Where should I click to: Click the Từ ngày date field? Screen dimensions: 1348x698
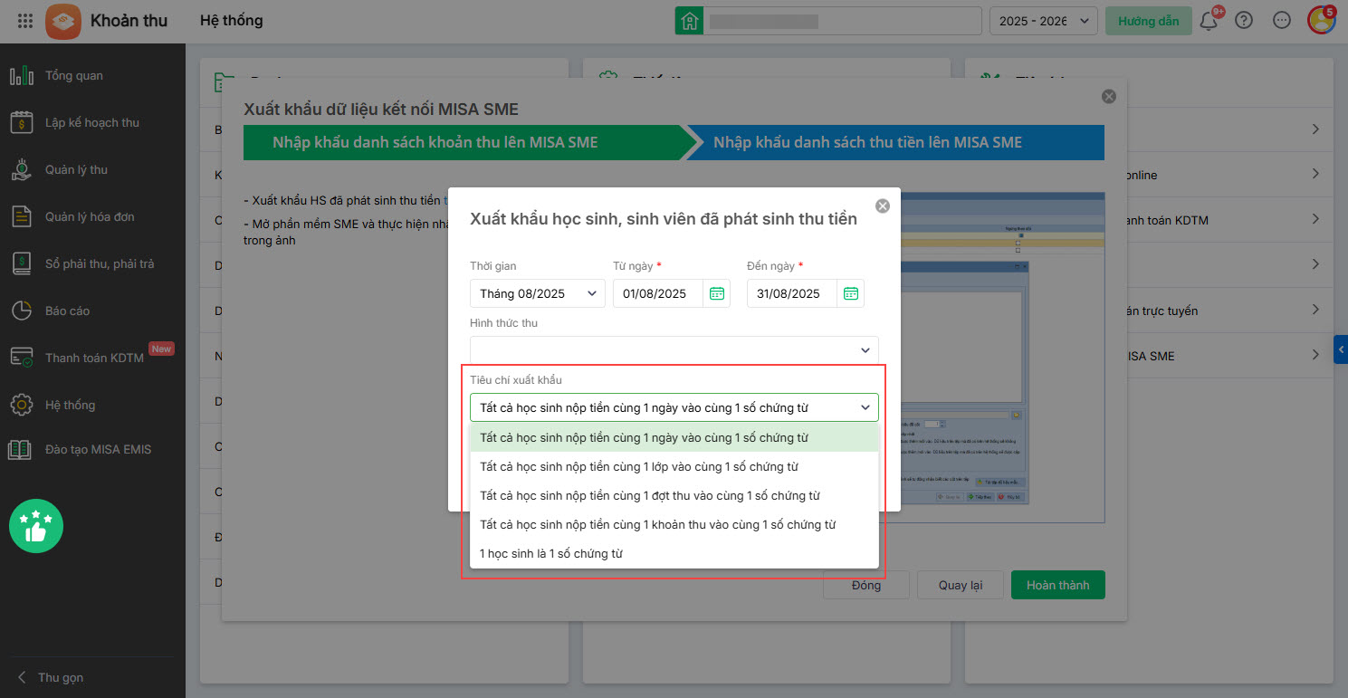[658, 293]
